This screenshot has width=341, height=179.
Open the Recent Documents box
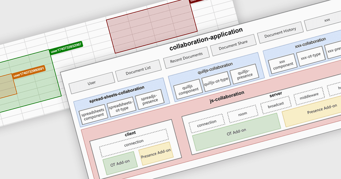186,57
